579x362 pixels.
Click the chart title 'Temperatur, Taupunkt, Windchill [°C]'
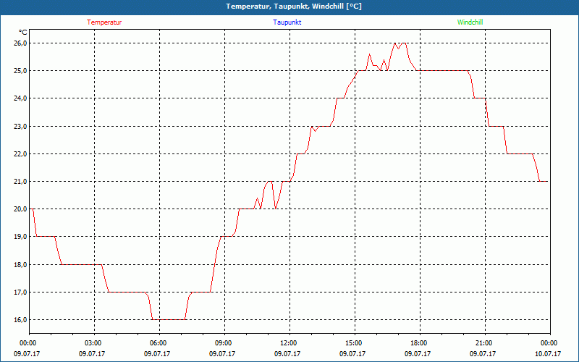(294, 7)
